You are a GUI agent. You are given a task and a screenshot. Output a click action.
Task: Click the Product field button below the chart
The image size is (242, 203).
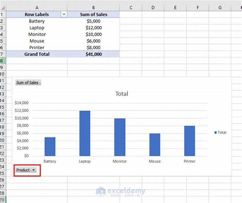pyautogui.click(x=24, y=170)
